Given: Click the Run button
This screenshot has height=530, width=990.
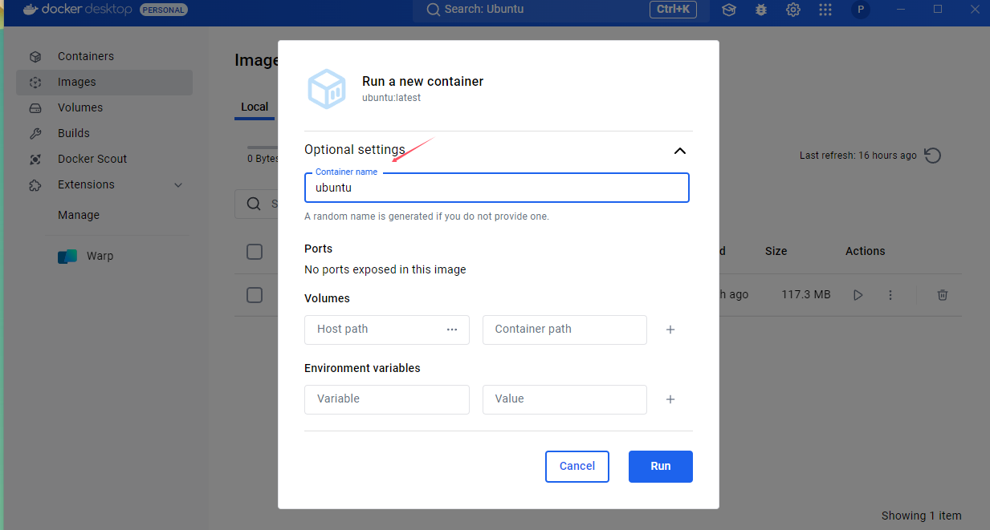Looking at the screenshot, I should pyautogui.click(x=660, y=467).
